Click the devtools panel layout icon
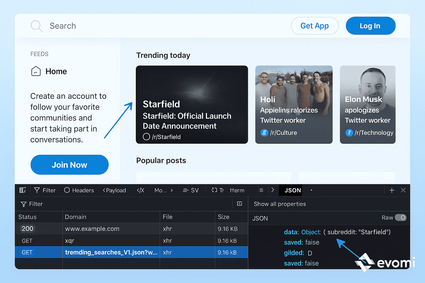Viewport: 425px width, 283px height. 22,190
